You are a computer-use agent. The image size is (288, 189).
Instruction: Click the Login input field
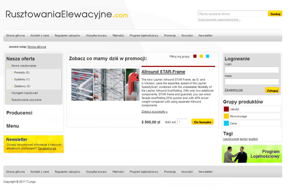click(x=252, y=70)
